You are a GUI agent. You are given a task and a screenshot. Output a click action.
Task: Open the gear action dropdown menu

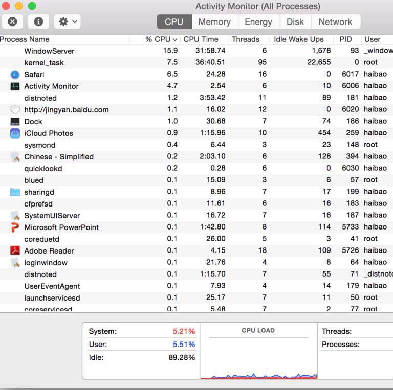(68, 21)
